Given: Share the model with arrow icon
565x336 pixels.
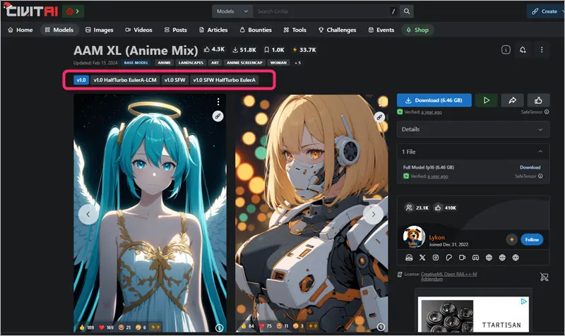Looking at the screenshot, I should 512,100.
